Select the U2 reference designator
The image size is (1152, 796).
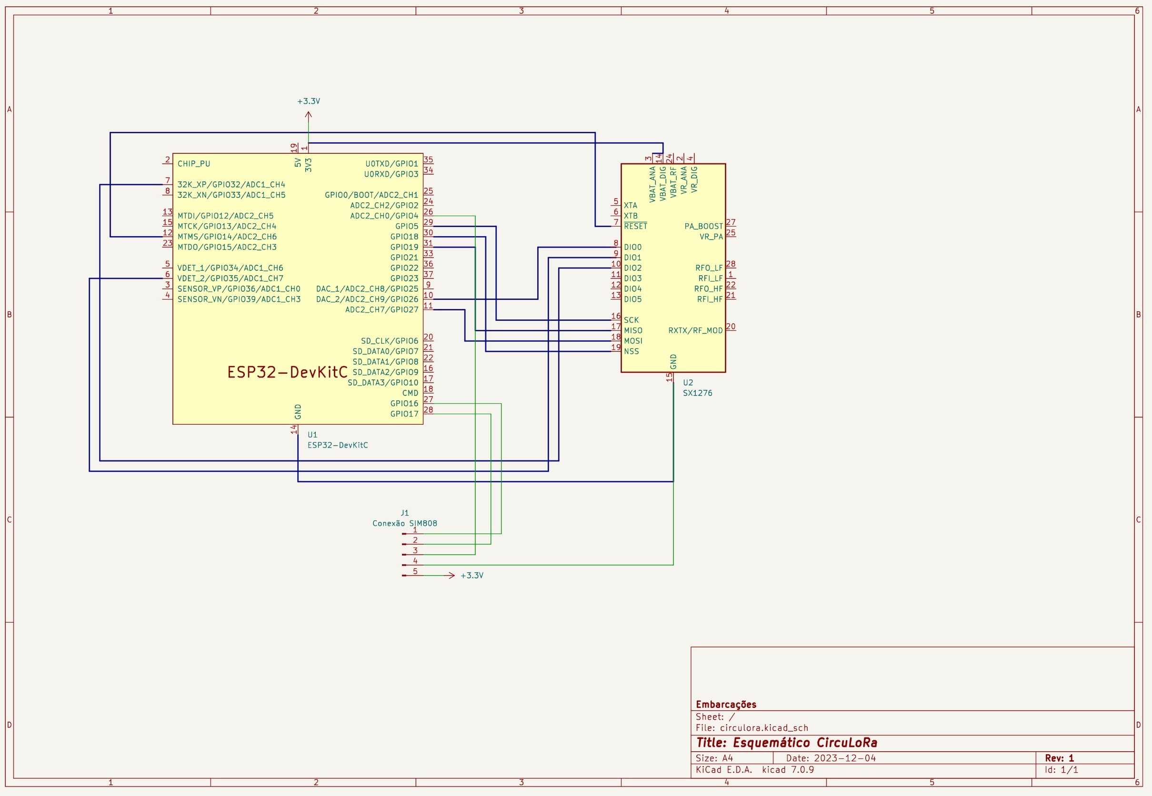click(x=688, y=383)
